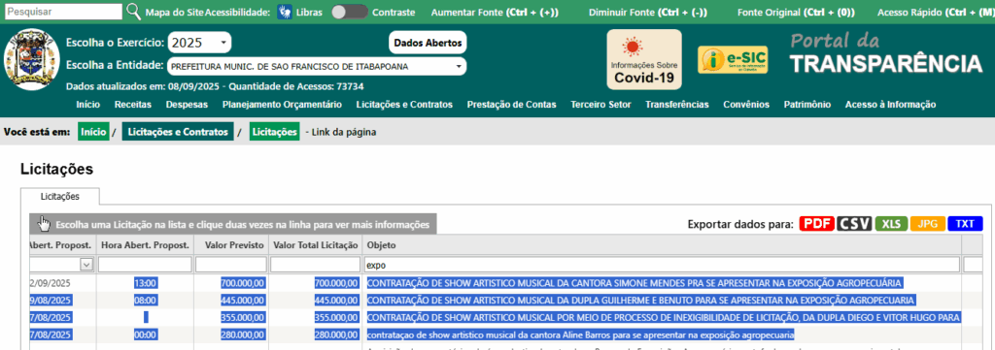Open the Libras accessibility hand icon
The width and height of the screenshot is (995, 350).
[x=285, y=12]
